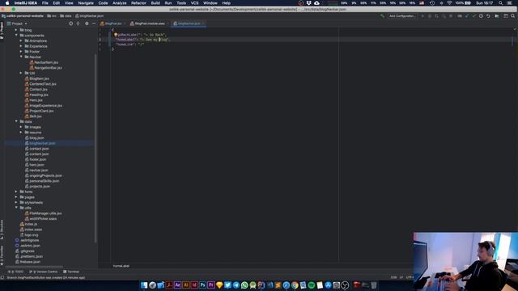The width and height of the screenshot is (518, 291).
Task: Open Twitter from the Dock
Action: (227, 285)
